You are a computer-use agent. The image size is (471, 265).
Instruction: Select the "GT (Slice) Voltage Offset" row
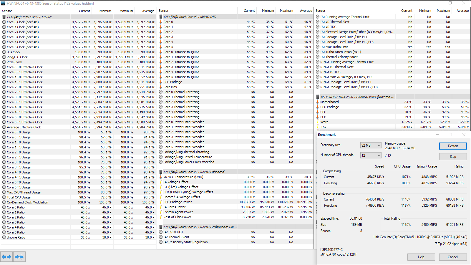tap(235, 187)
